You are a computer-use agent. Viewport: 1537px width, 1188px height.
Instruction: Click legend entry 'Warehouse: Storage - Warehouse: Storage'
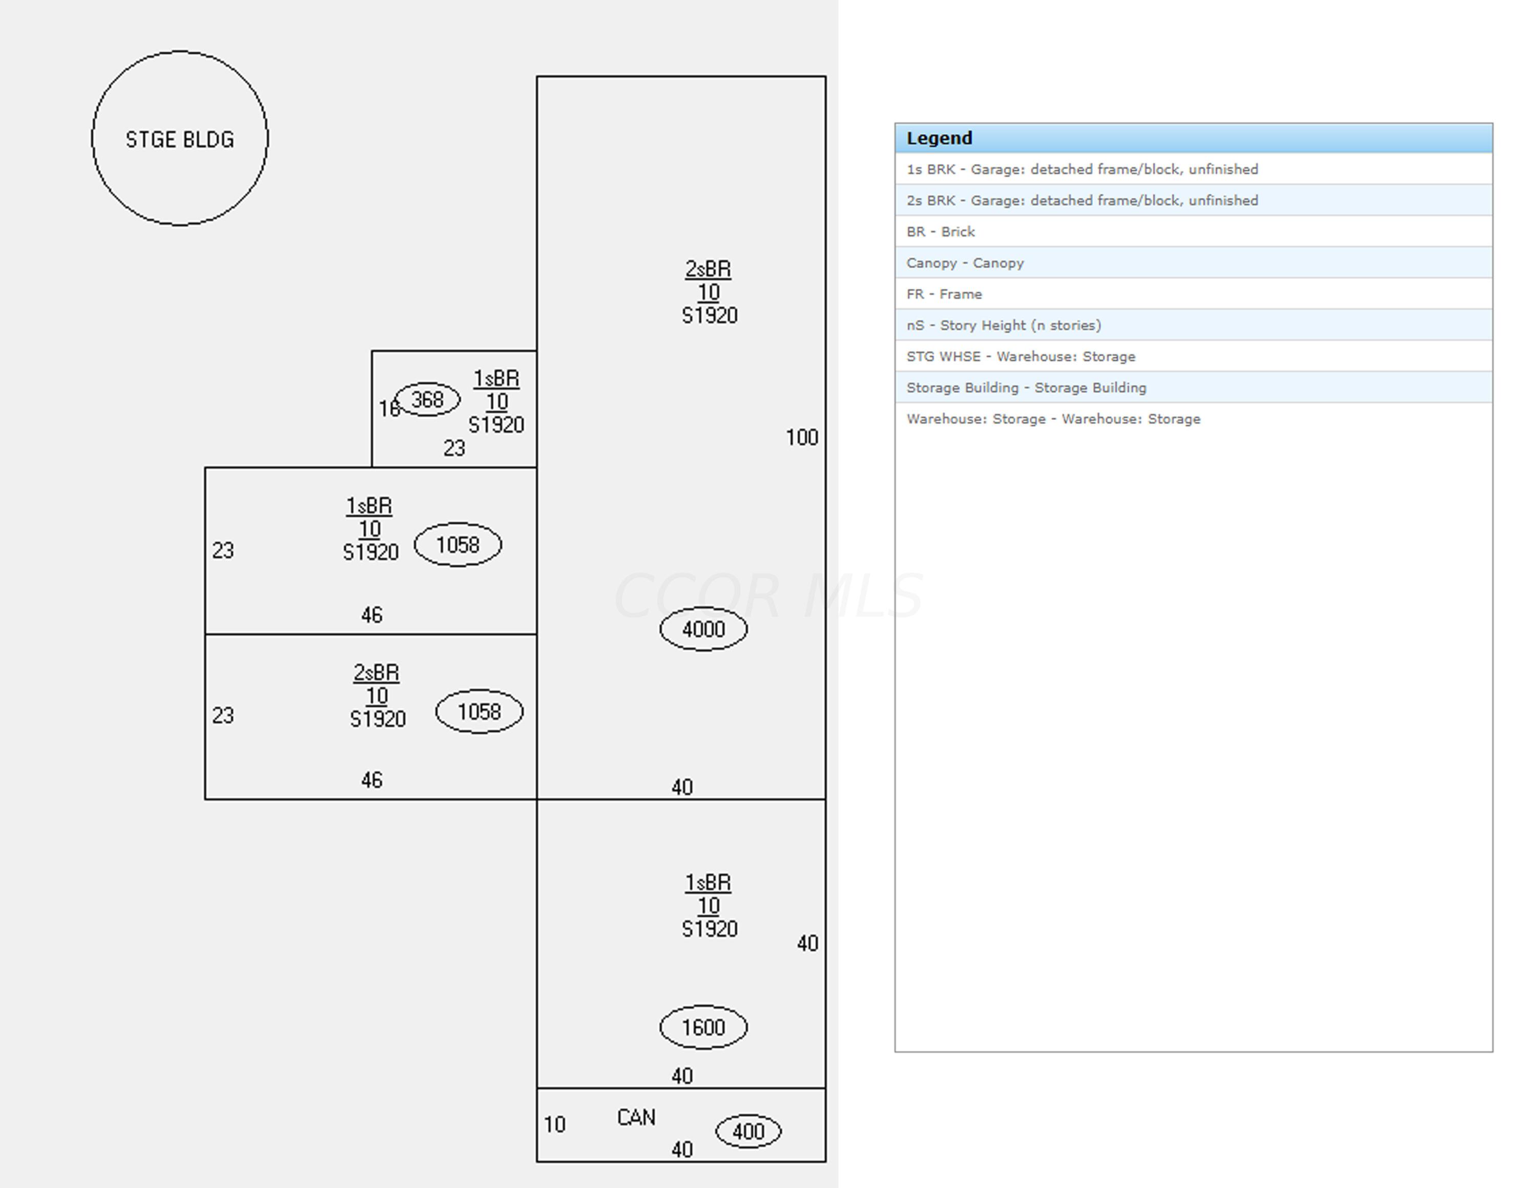pos(1194,419)
